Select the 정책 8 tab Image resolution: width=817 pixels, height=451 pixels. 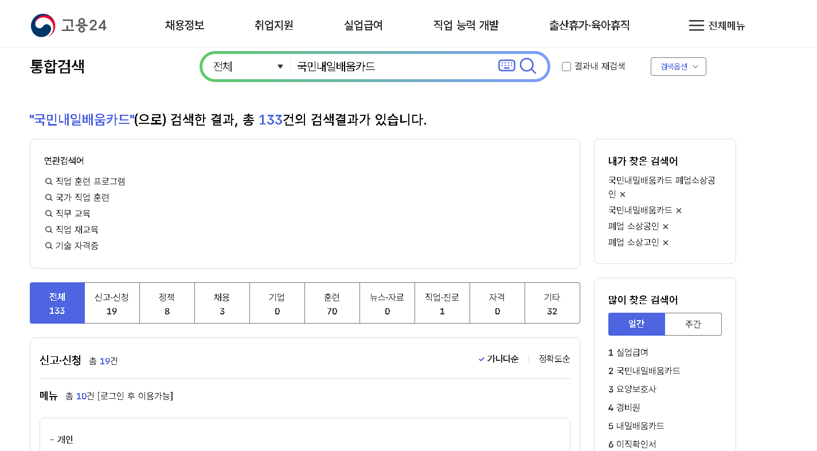point(167,303)
